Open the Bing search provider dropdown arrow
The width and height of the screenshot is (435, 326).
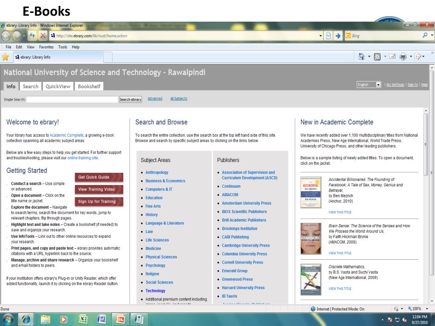pyautogui.click(x=432, y=35)
